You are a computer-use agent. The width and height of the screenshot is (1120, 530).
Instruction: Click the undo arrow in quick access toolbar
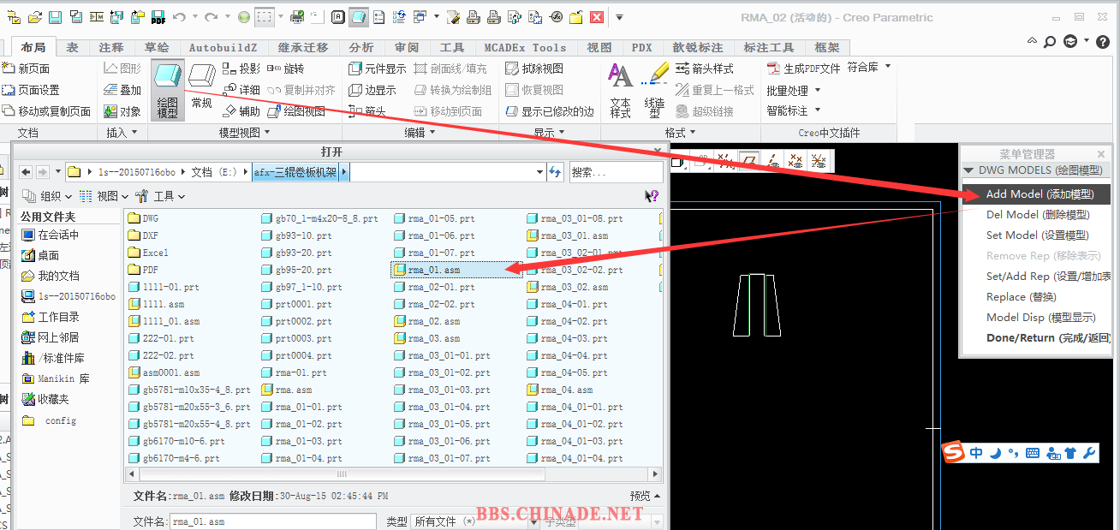[179, 17]
